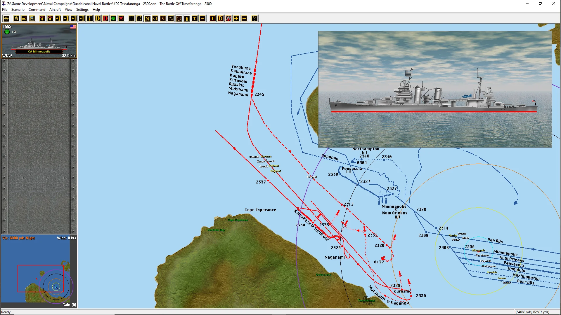Screen dimensions: 561x315
Task: Toggle the percent sign toolbar button
Action: [x=171, y=19]
